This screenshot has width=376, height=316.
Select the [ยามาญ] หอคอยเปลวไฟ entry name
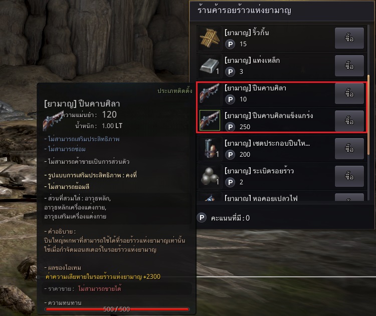pos(261,198)
